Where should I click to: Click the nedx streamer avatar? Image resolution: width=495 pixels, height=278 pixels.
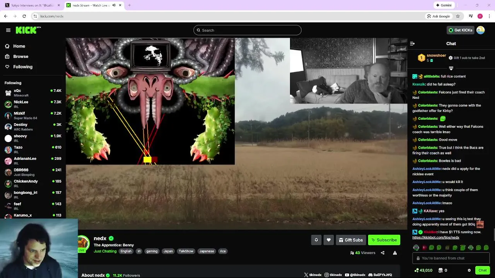pyautogui.click(x=82, y=243)
